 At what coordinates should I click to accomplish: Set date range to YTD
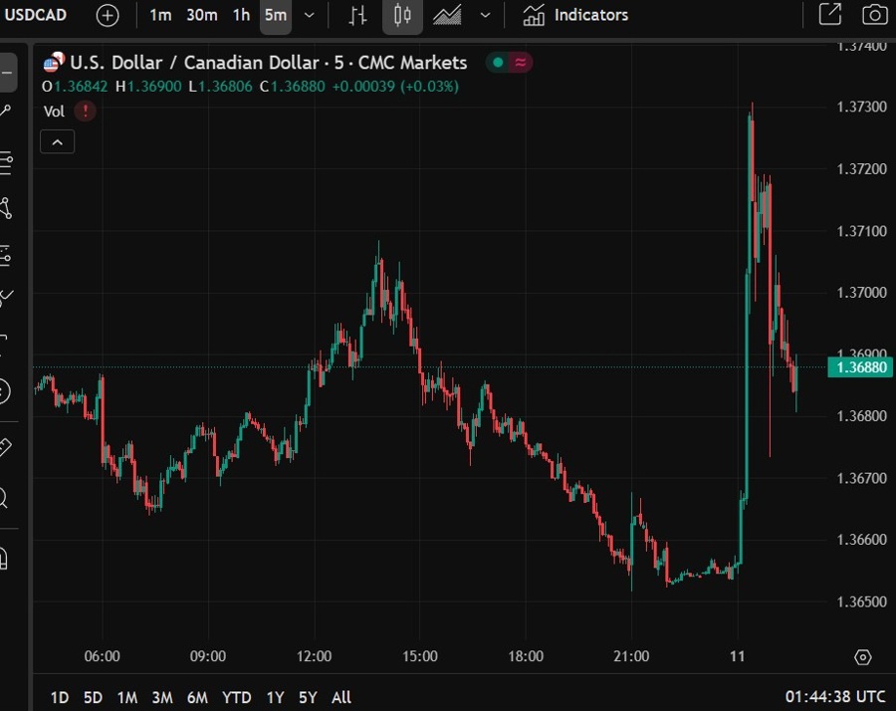point(237,698)
